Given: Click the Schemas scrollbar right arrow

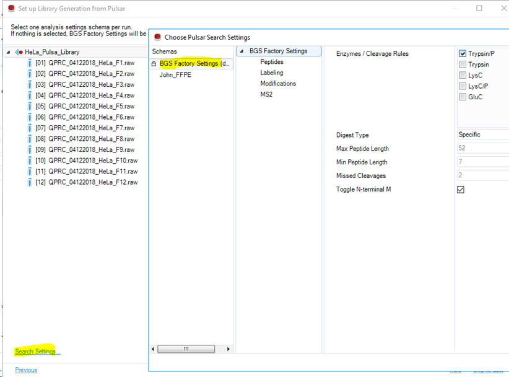Looking at the screenshot, I should click(228, 349).
